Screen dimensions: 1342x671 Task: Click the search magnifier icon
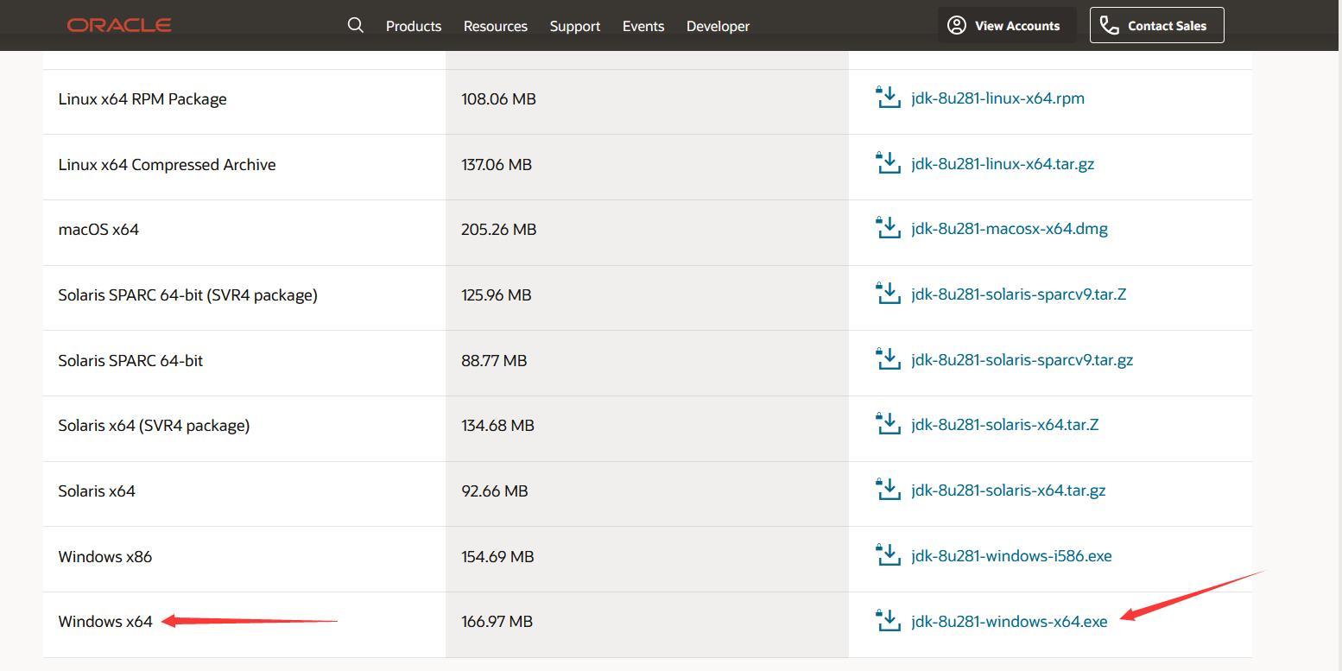pyautogui.click(x=355, y=25)
